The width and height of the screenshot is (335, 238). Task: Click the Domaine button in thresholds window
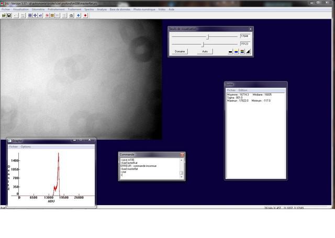click(x=180, y=51)
